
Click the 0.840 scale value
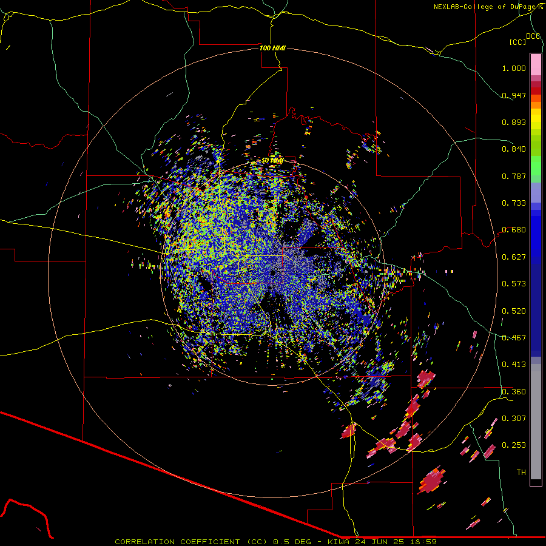[514, 149]
